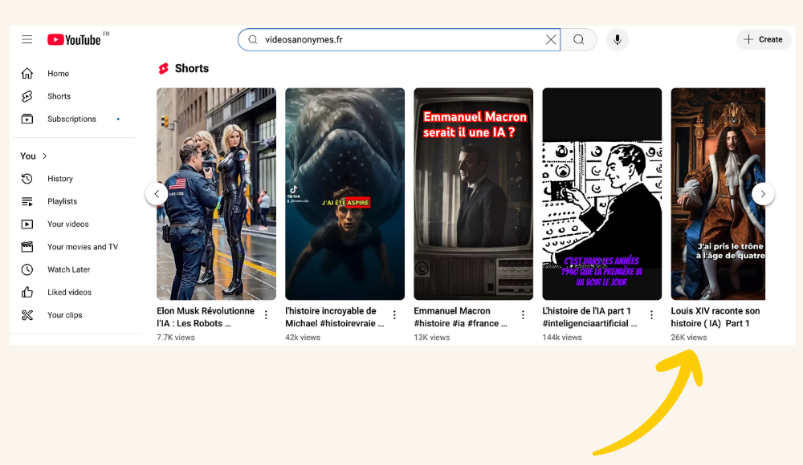Viewport: 803px width, 465px height.
Task: Open options menu for L'histoire de l'IA Short
Action: (651, 315)
